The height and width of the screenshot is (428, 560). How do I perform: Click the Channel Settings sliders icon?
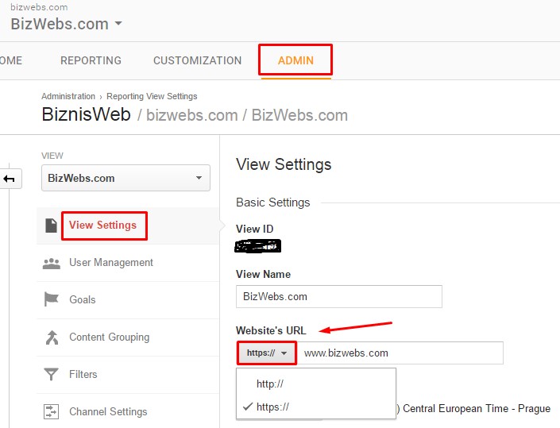tap(51, 411)
